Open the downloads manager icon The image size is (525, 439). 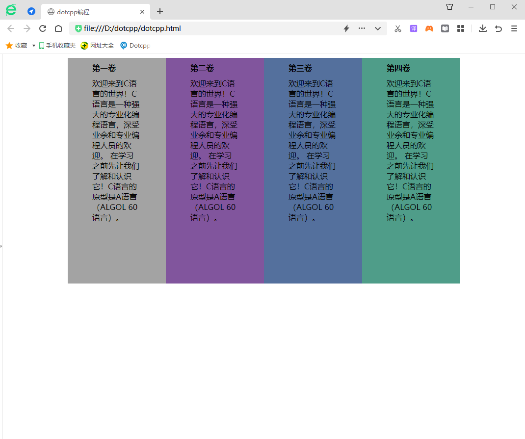click(482, 28)
